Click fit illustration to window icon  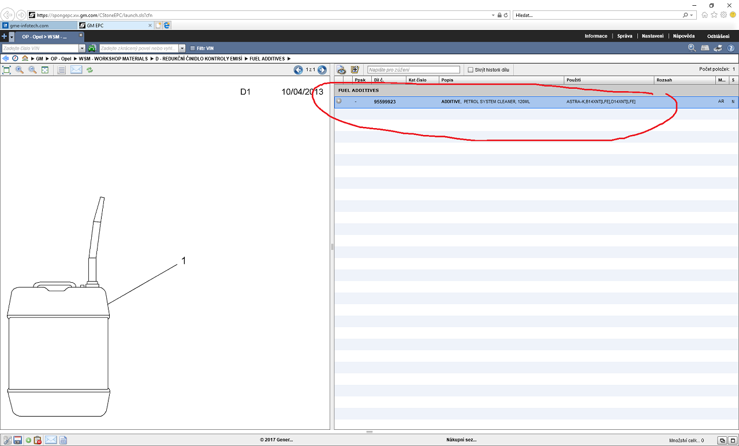(45, 70)
